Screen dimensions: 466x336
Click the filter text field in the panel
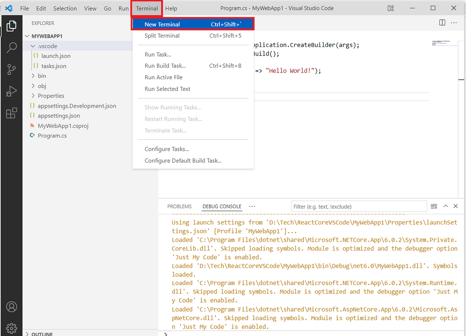click(x=358, y=206)
